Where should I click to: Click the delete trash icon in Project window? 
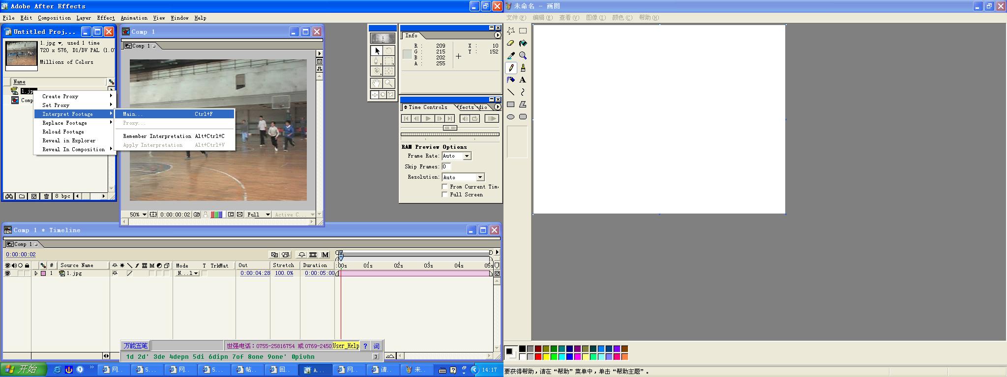pos(46,196)
